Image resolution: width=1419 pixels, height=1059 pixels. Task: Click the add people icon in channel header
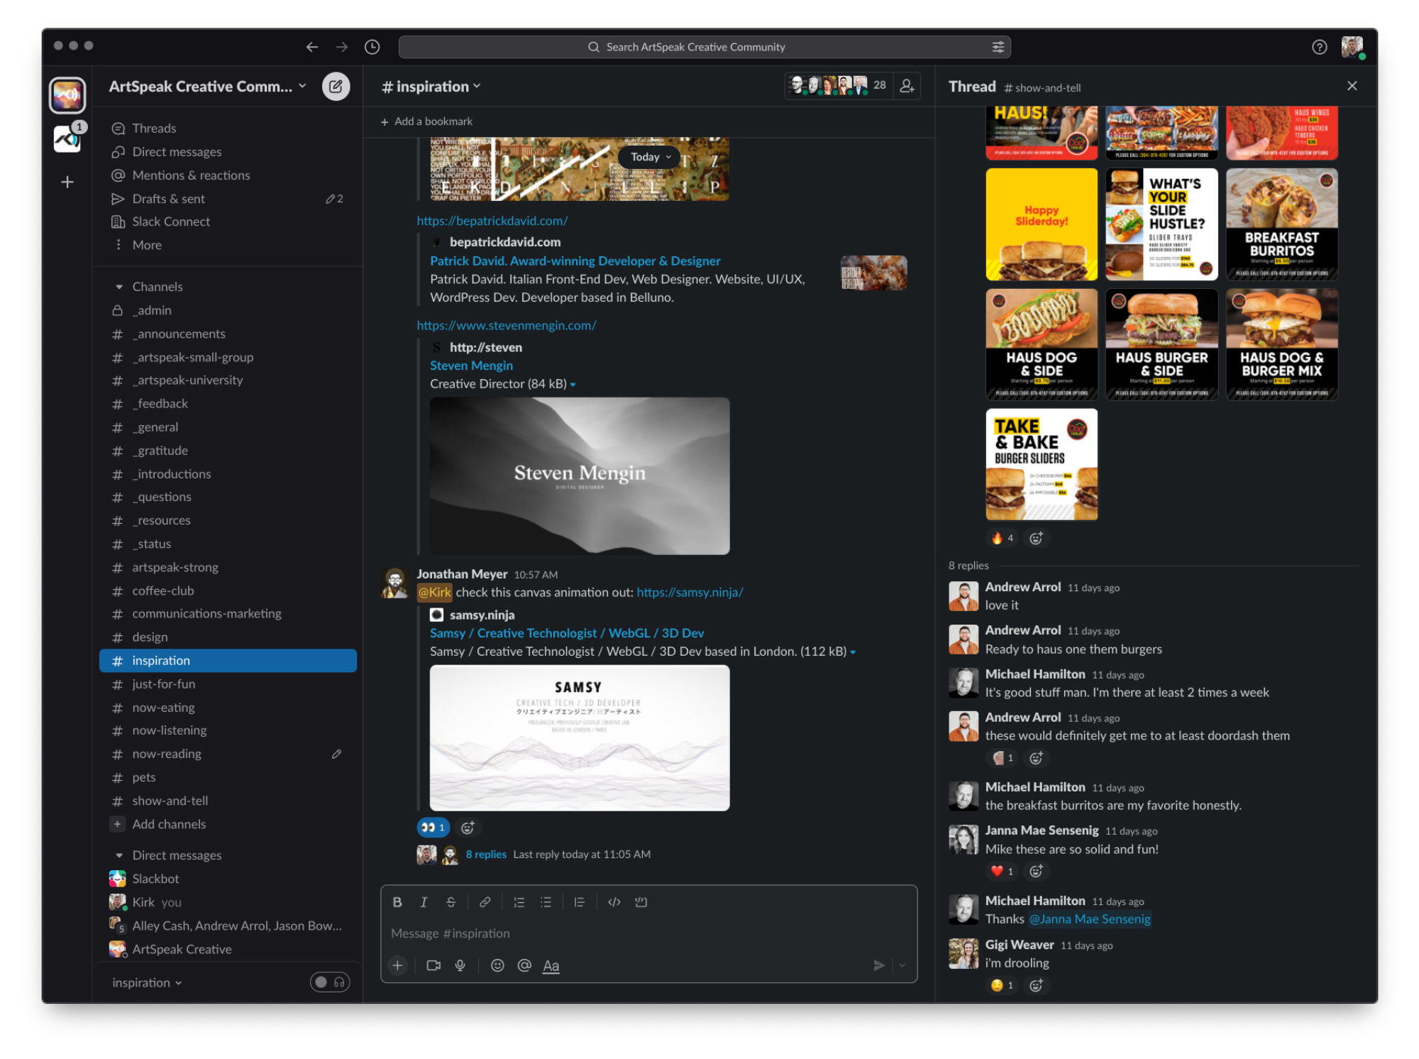click(907, 86)
